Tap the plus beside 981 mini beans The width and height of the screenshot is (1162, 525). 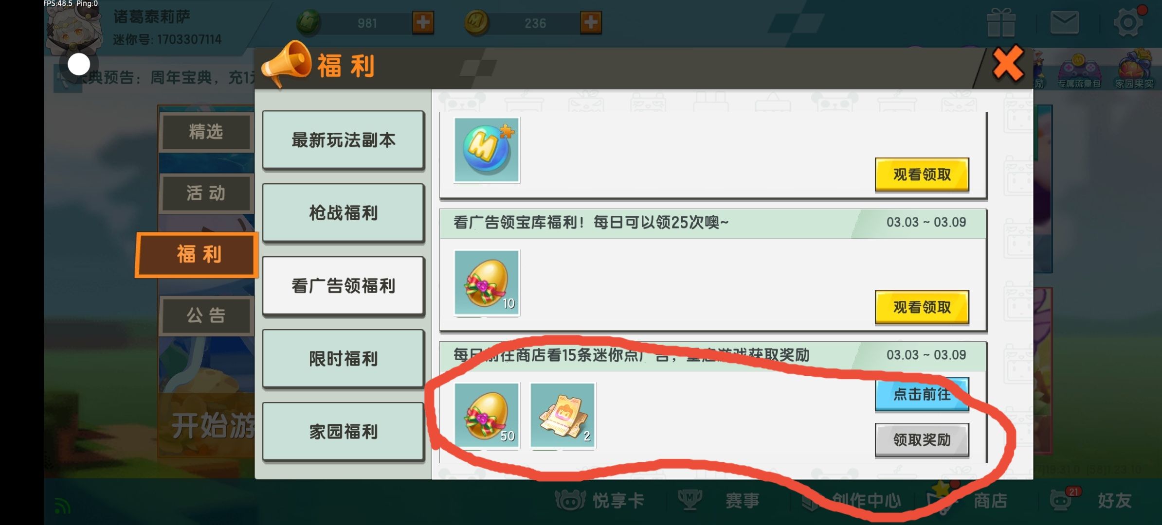(x=423, y=22)
